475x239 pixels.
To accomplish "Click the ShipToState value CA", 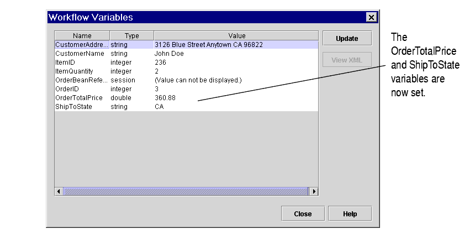I will coord(159,106).
